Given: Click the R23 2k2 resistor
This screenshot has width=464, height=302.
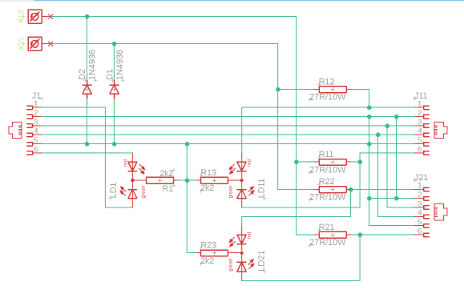Looking at the screenshot, I should pos(214,253).
